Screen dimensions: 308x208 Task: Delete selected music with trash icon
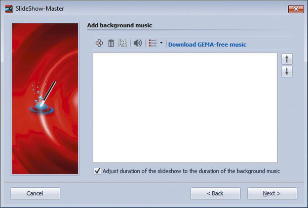[111, 43]
